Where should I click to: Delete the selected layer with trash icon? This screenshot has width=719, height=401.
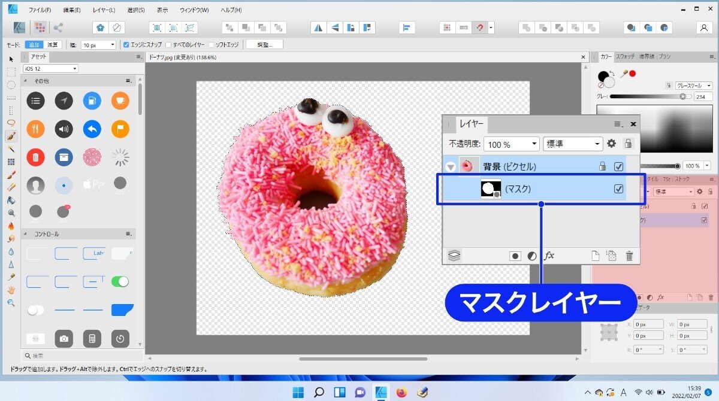point(629,256)
